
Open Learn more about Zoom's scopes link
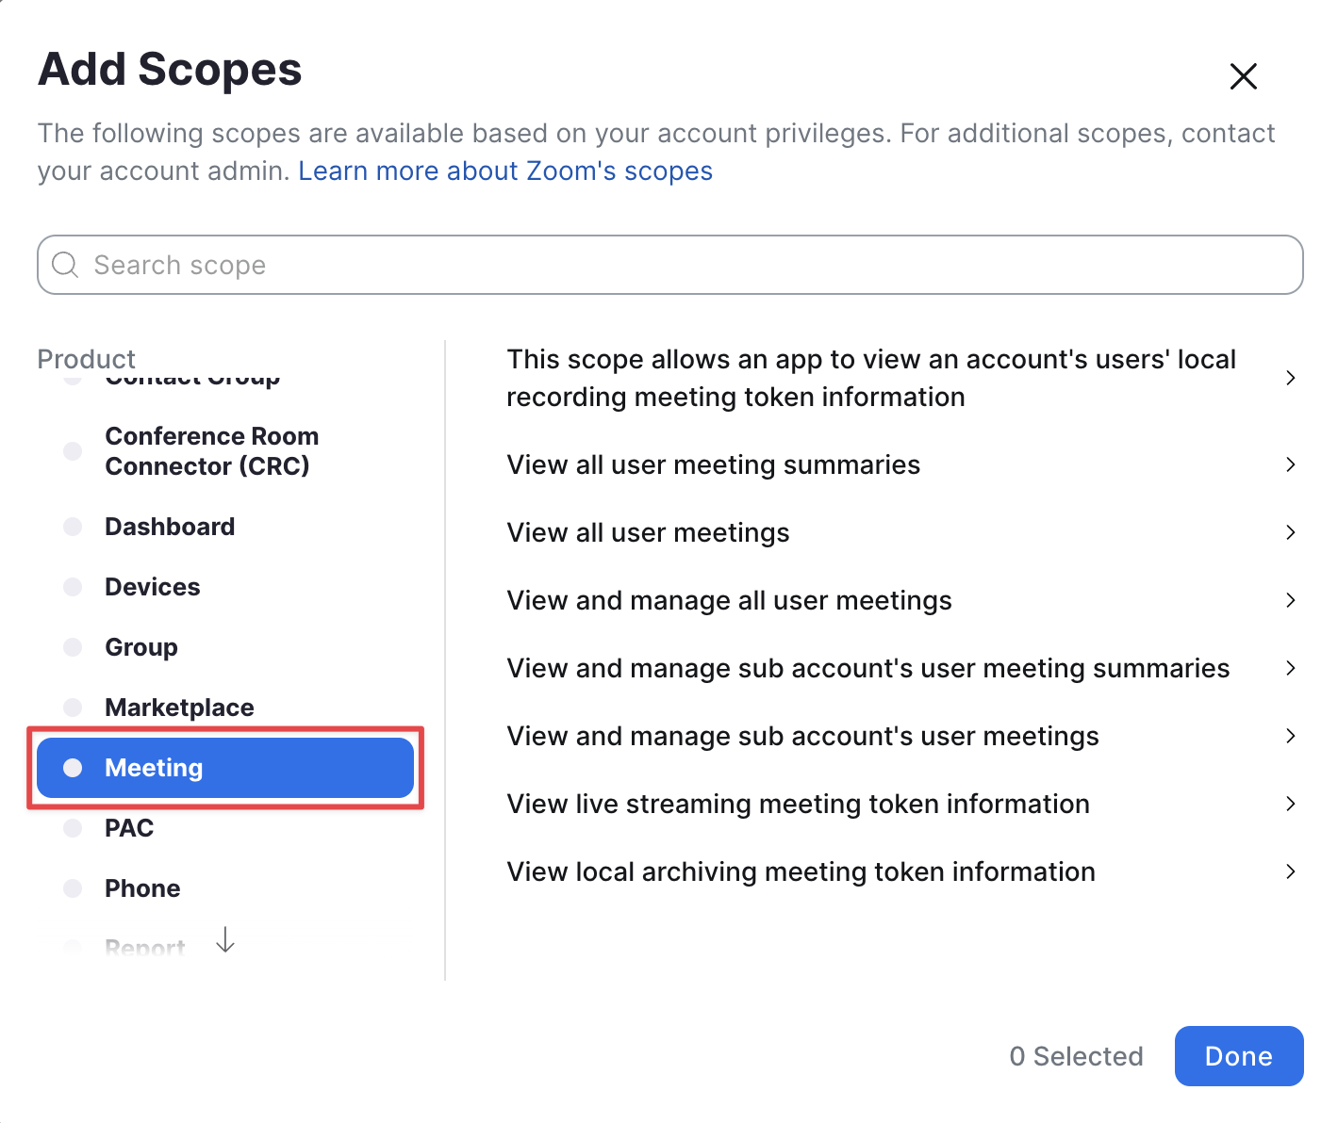point(505,171)
